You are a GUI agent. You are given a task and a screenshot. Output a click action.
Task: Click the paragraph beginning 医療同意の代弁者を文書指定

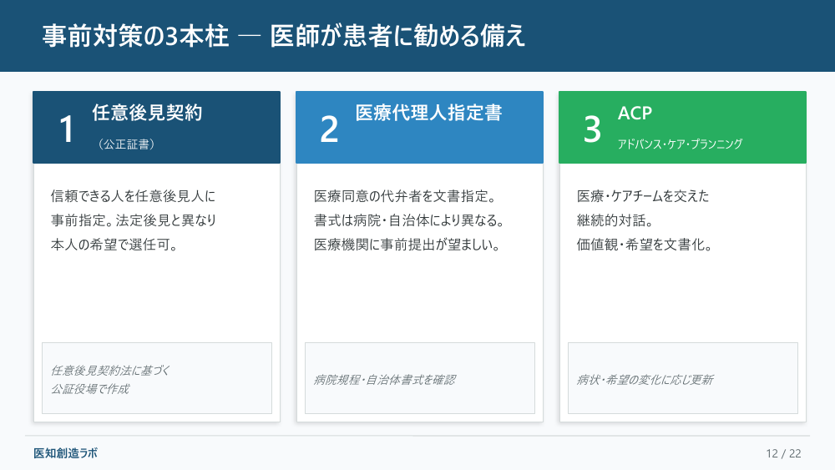(409, 220)
